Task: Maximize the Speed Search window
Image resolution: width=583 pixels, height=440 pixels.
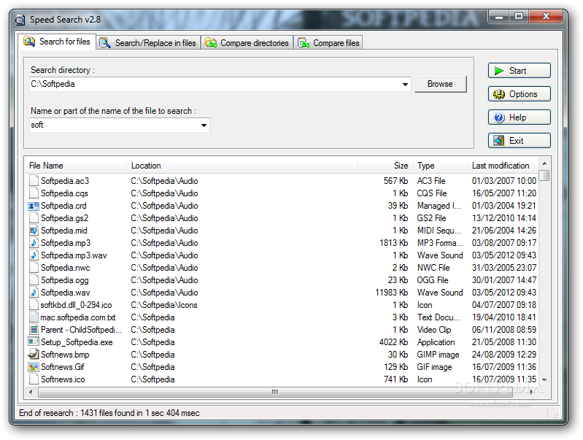Action: tap(519, 17)
